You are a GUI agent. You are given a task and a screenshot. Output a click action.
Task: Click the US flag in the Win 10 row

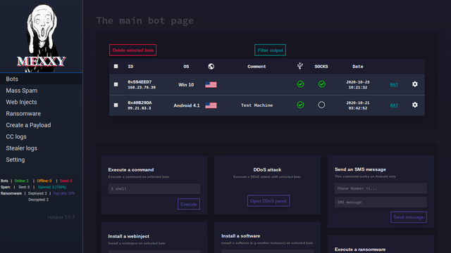click(x=211, y=84)
